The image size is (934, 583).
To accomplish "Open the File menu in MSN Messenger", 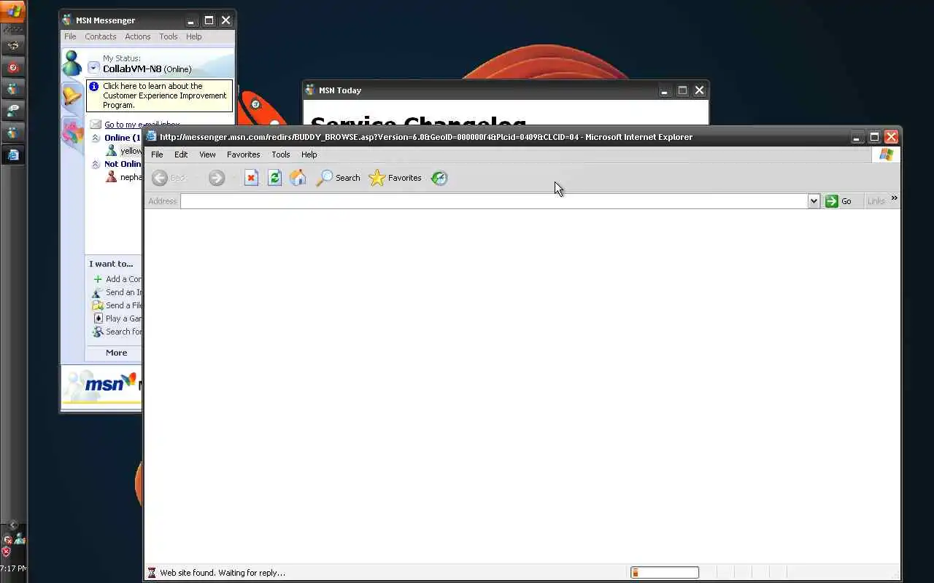I will point(70,36).
